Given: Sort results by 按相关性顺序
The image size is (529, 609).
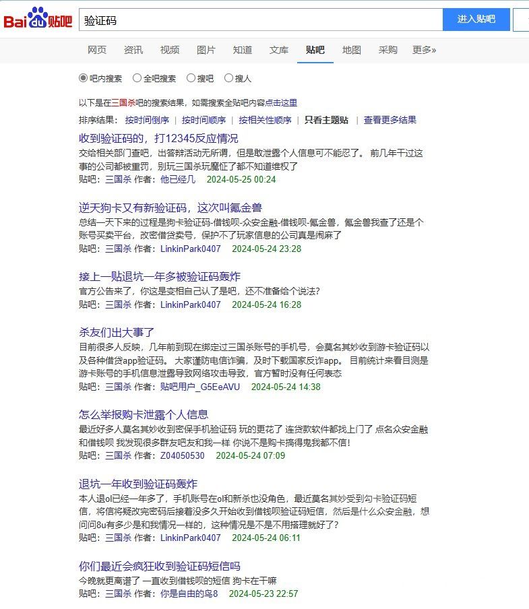Looking at the screenshot, I should tap(265, 120).
